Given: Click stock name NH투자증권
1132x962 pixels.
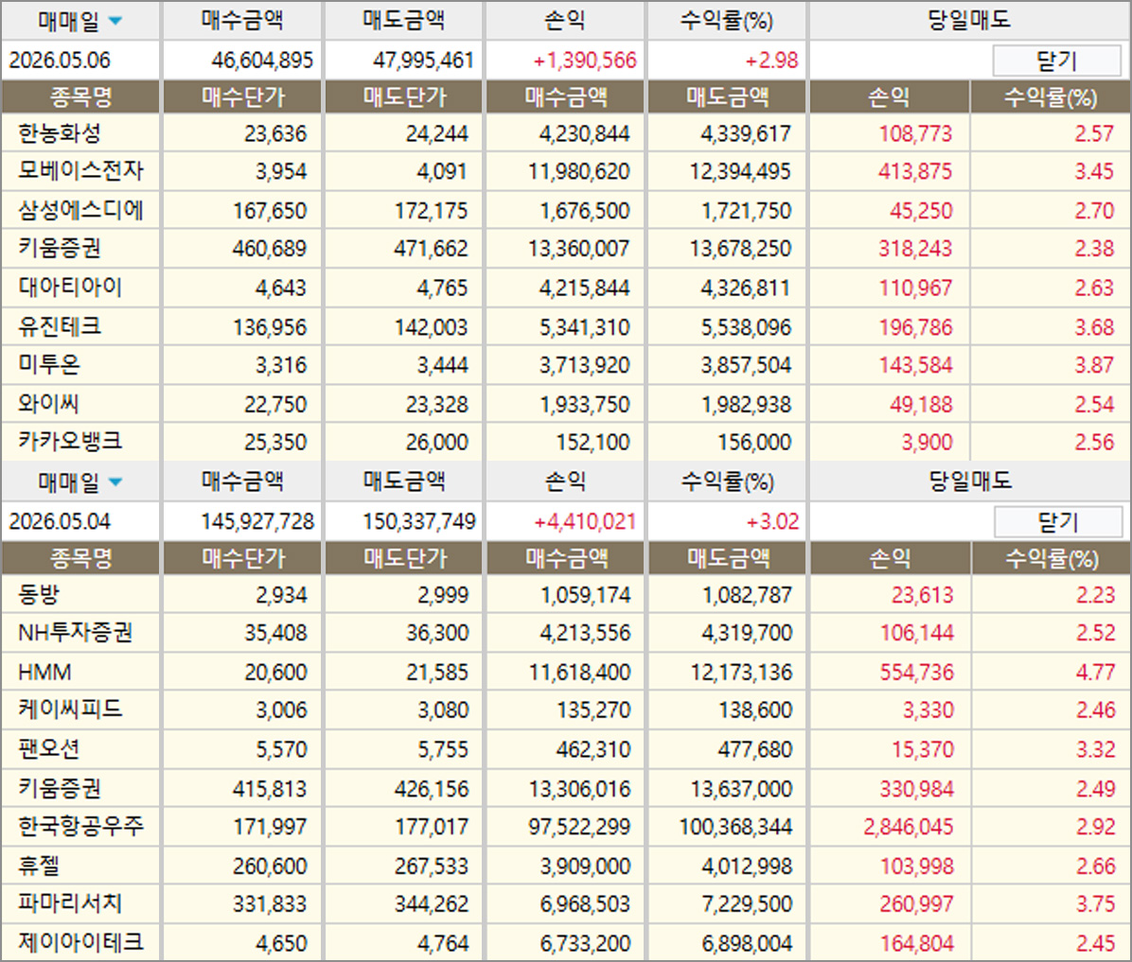Looking at the screenshot, I should point(75,633).
